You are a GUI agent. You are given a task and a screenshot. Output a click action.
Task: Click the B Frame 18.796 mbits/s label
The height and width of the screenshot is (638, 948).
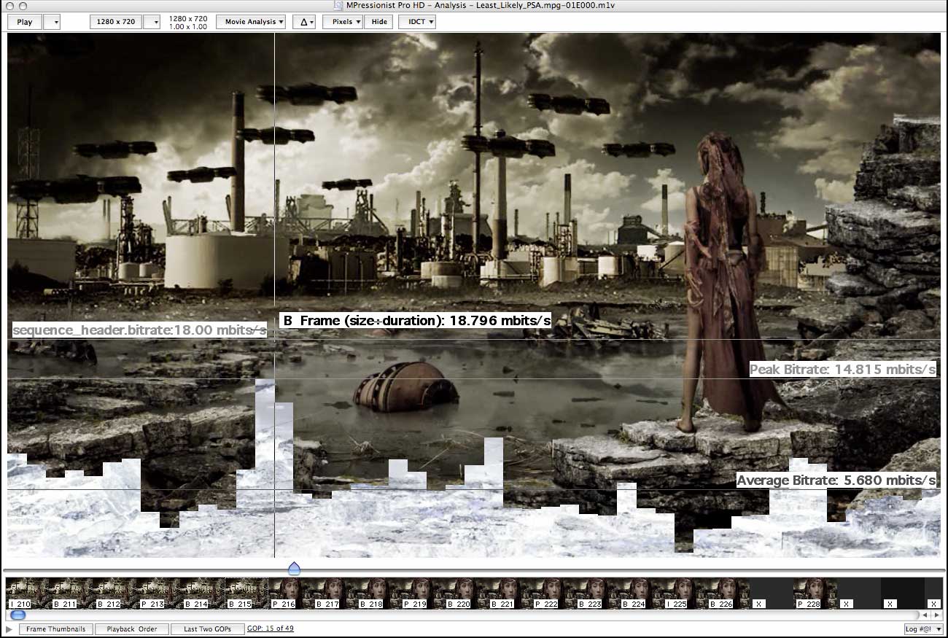click(x=416, y=321)
